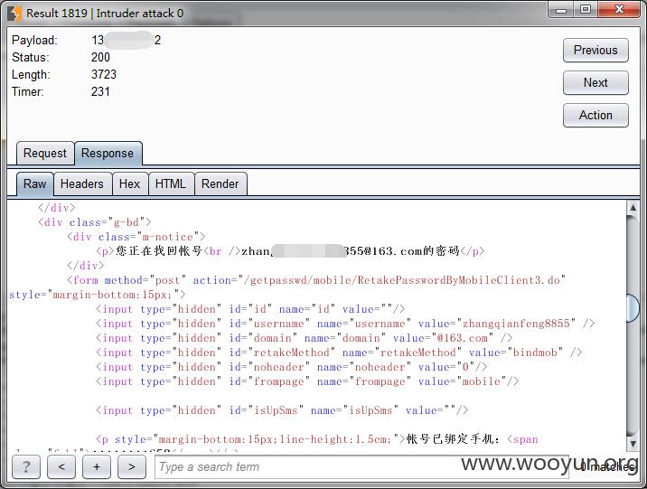Click the form action RetakePasswordByMobileClient3.do line
Viewport: 647px width, 489px height.
click(x=316, y=280)
